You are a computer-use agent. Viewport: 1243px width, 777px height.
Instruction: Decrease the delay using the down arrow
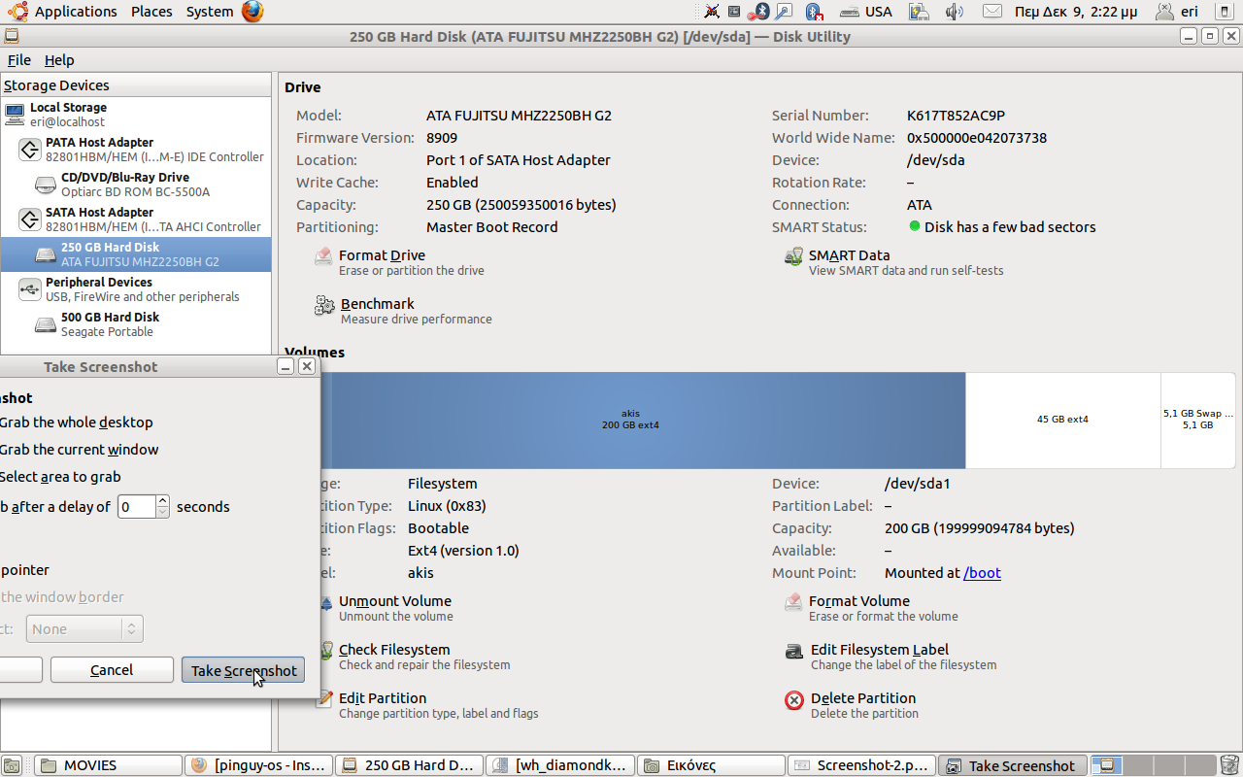tap(162, 512)
